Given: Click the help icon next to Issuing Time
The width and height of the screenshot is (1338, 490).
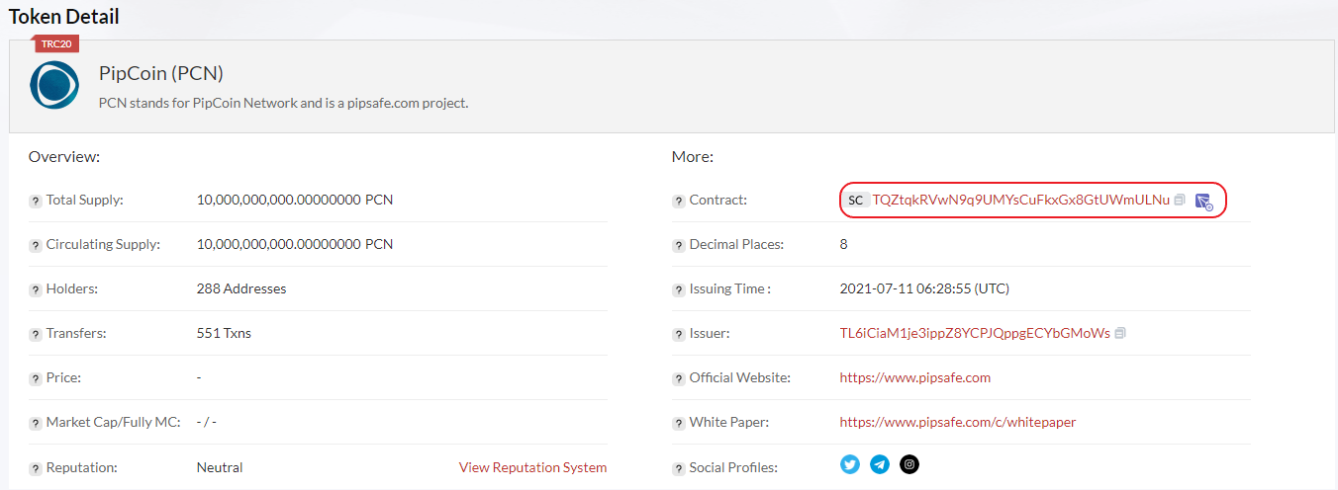Looking at the screenshot, I should (x=679, y=290).
